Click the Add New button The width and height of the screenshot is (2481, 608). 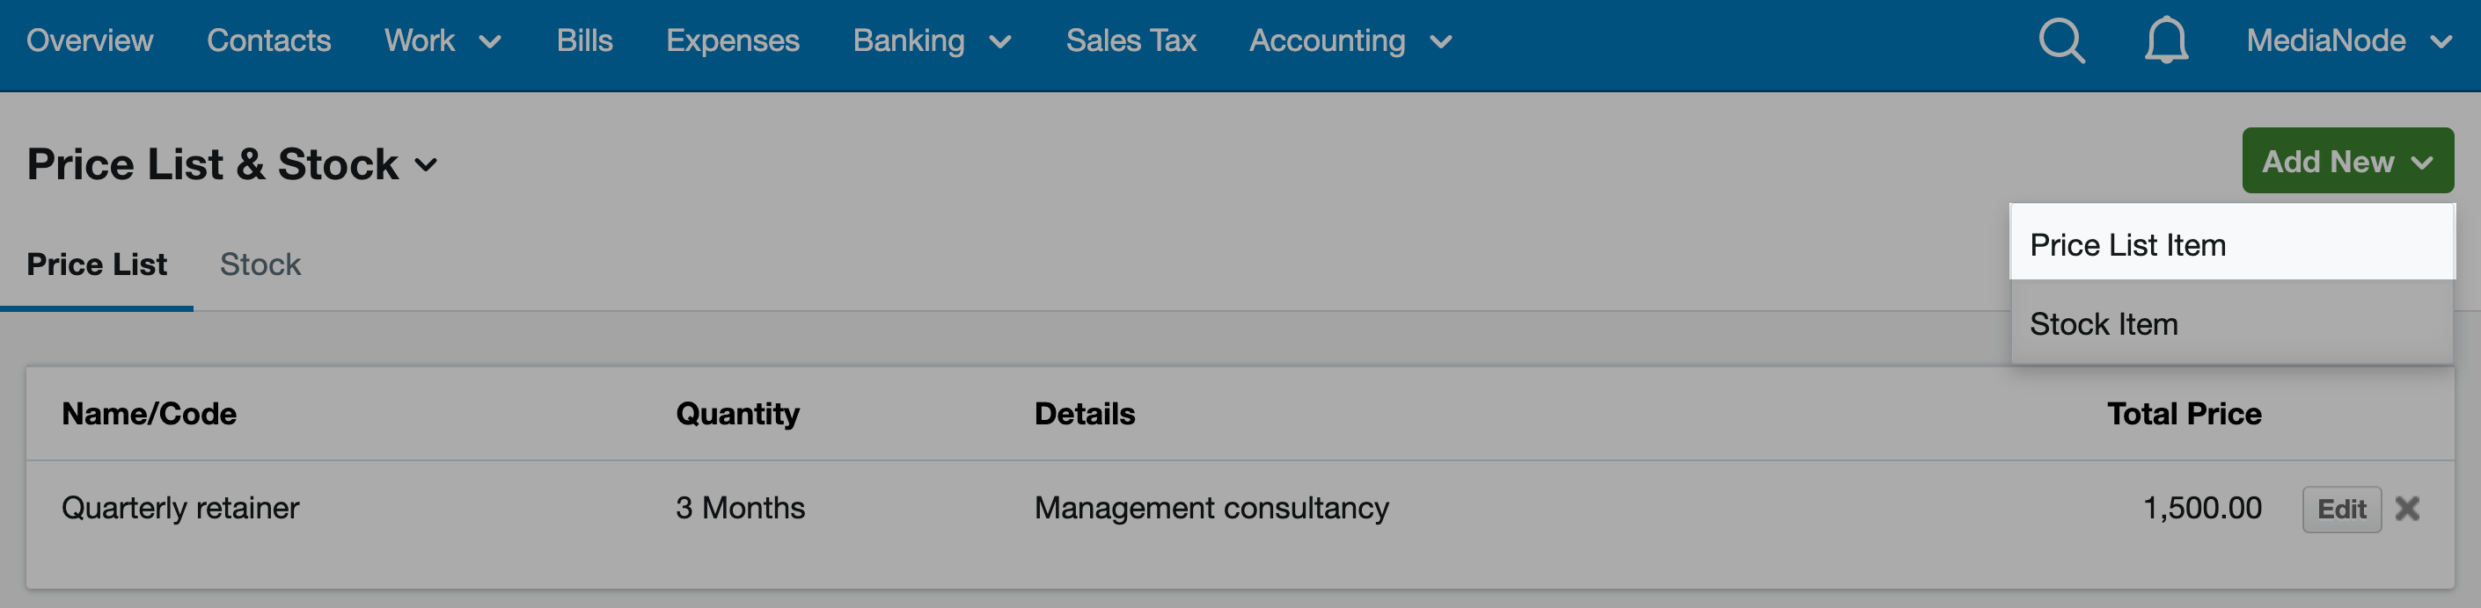tap(2347, 161)
